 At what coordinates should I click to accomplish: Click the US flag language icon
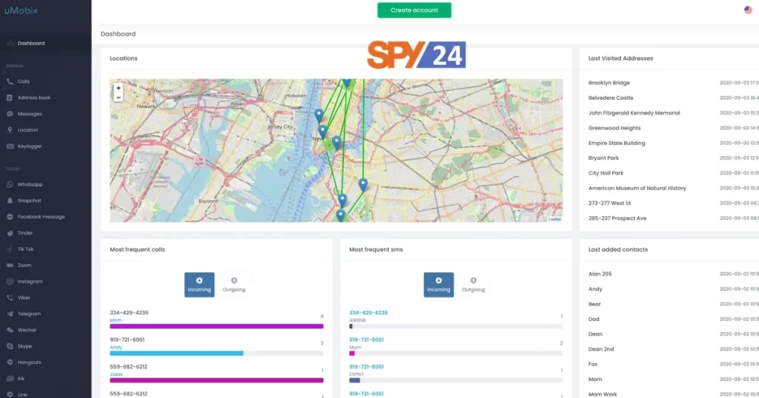[x=748, y=10]
